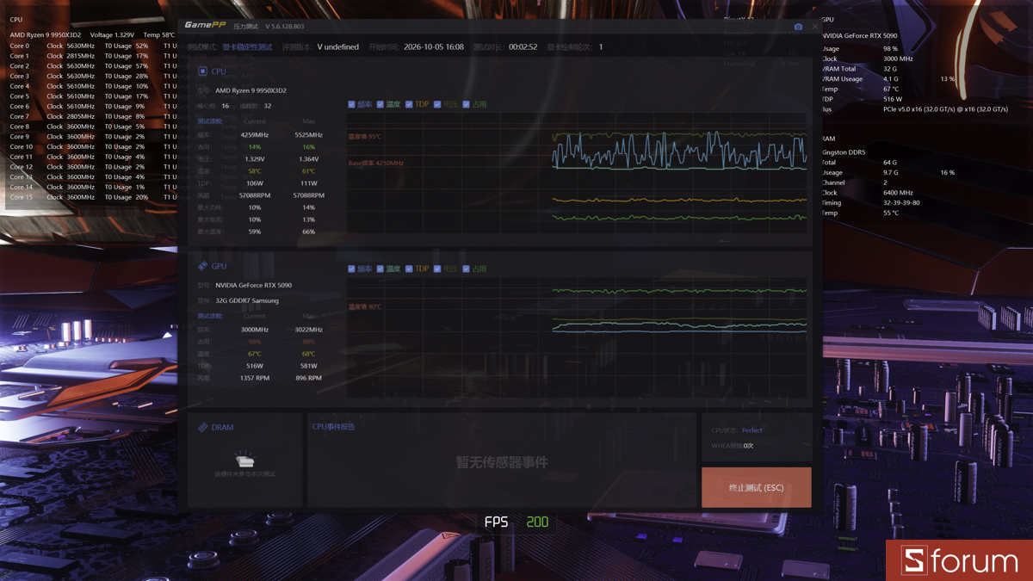
Task: Click the CPU事件报告 heading
Action: point(333,427)
